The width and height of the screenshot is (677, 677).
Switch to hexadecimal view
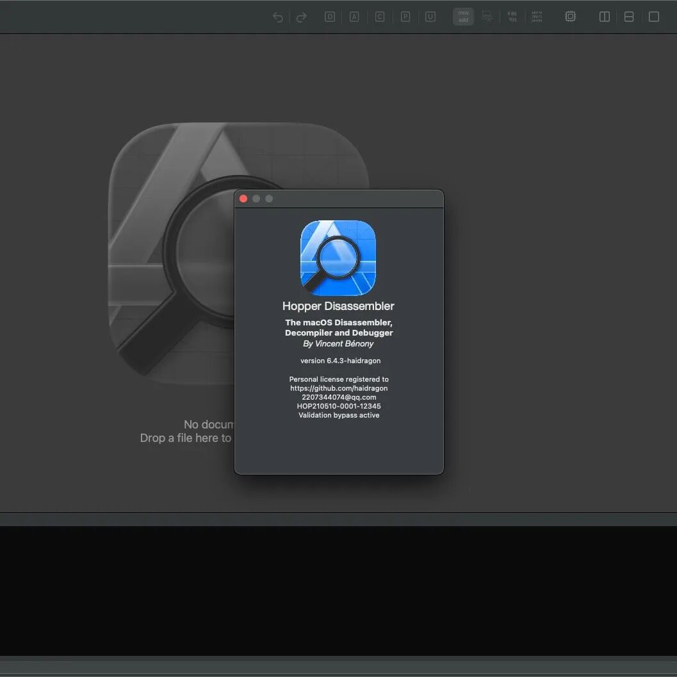pyautogui.click(x=537, y=17)
